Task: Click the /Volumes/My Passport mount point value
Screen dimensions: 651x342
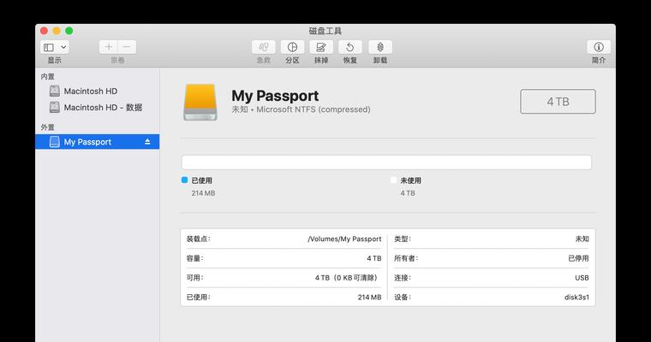Action: coord(344,239)
